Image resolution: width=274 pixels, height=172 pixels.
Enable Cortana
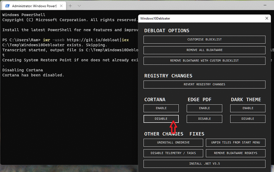coord(161,108)
